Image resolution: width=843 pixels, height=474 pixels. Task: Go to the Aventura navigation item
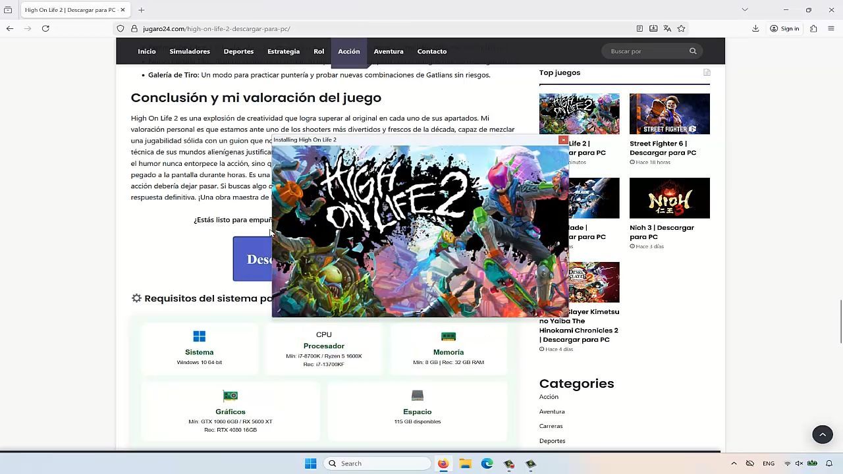(389, 51)
